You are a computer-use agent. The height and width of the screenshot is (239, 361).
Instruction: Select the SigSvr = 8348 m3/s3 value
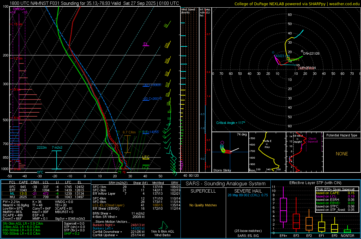tap(70, 219)
